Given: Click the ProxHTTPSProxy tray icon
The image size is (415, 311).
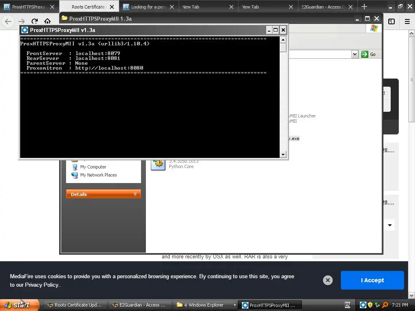Looking at the screenshot, I should [363, 305].
